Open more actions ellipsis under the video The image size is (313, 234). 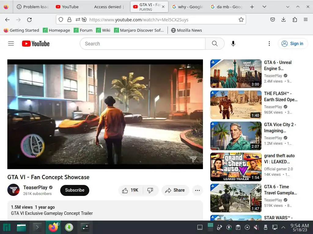pos(197,190)
